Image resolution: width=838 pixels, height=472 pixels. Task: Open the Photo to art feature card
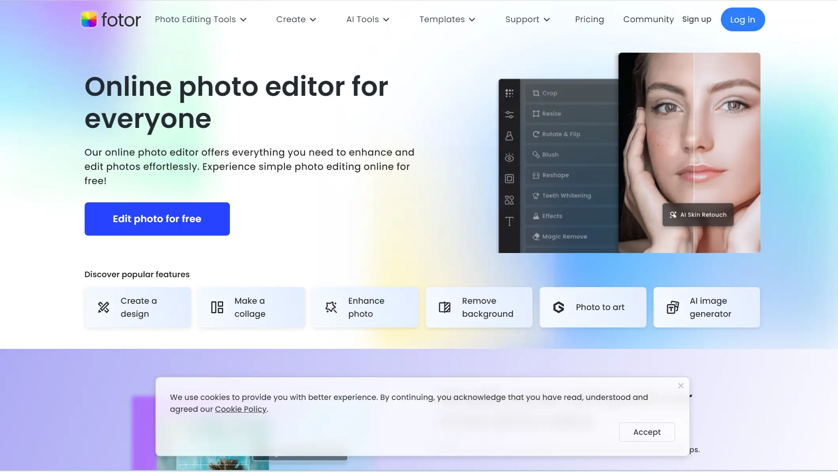(593, 307)
